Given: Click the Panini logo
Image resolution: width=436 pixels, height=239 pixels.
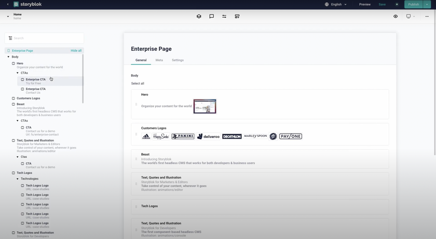Looking at the screenshot, I should (183, 136).
